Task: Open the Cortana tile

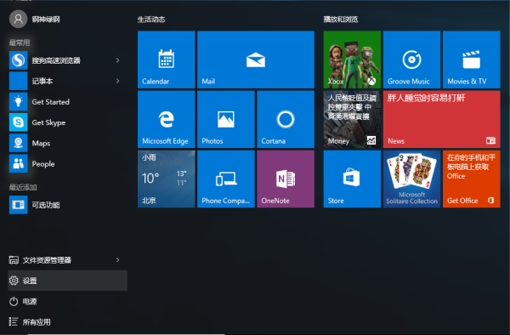Action: (286, 119)
